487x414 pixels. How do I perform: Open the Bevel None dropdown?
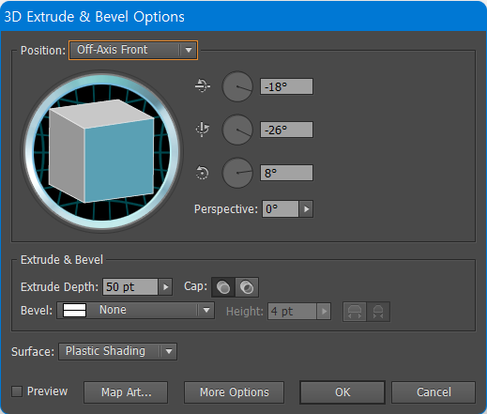coord(135,311)
